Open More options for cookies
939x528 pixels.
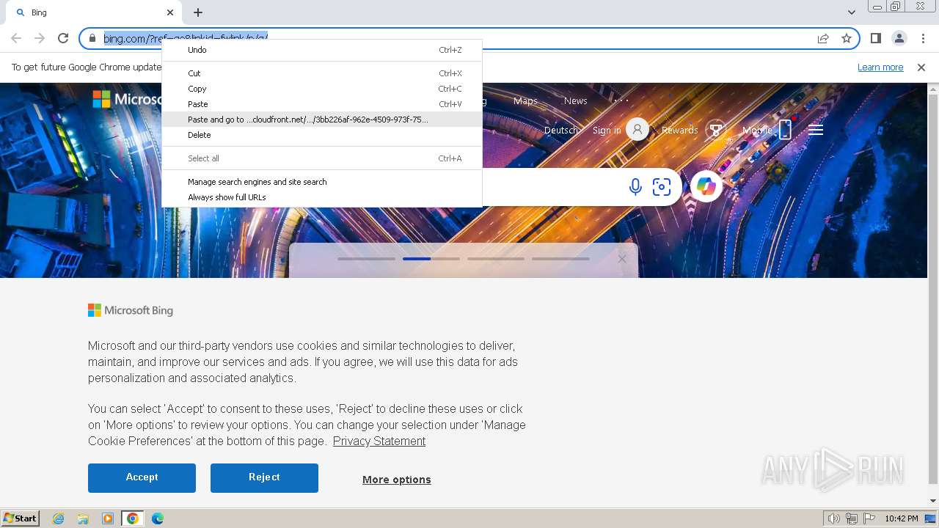point(397,480)
